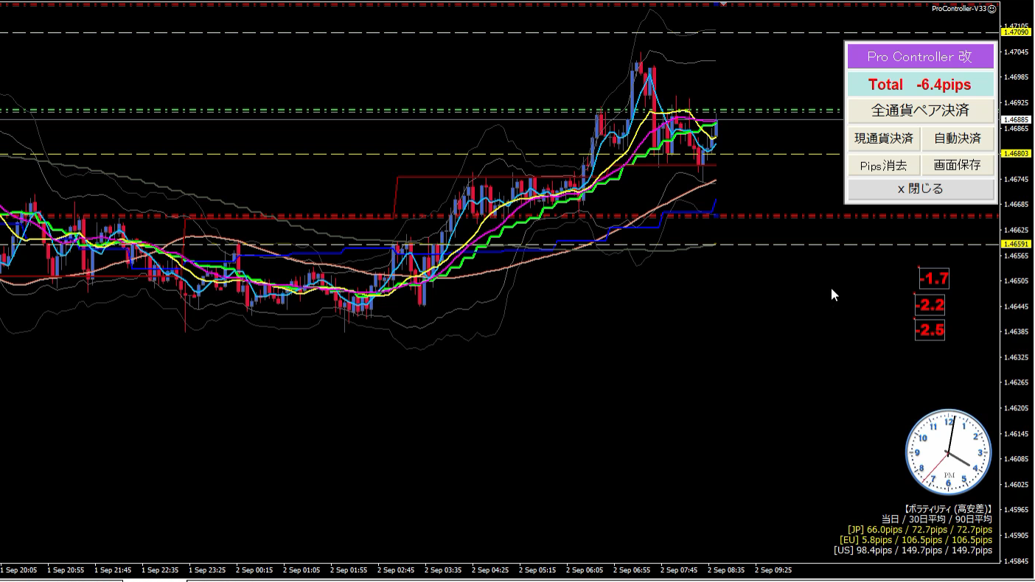Click the 2 Sep 05:15 time label

tap(537, 570)
